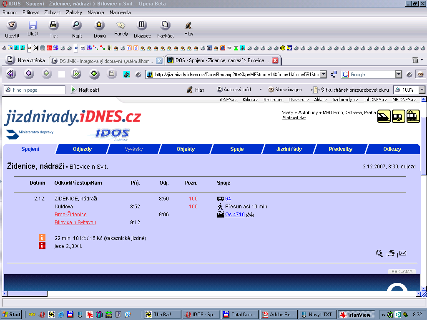Viewport: 427px width, 320px height.
Task: Open the Bílovice n.Svitavou station link
Action: click(x=75, y=222)
